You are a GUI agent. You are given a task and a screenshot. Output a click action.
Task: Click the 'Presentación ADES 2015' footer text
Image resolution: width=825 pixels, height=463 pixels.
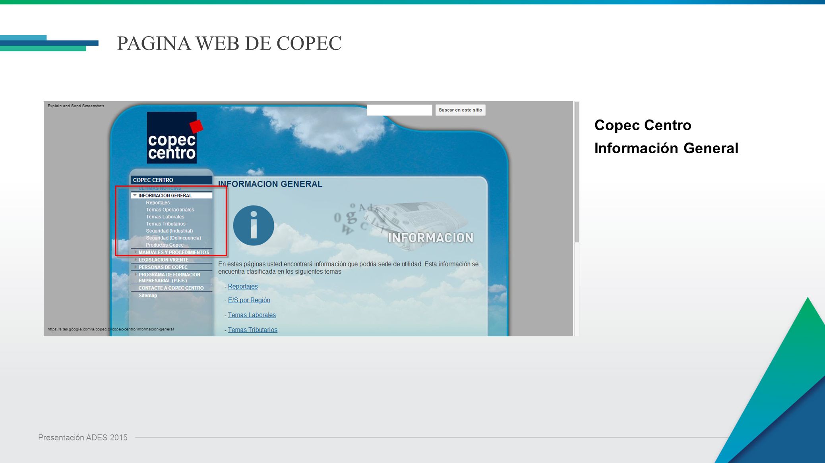coord(83,438)
